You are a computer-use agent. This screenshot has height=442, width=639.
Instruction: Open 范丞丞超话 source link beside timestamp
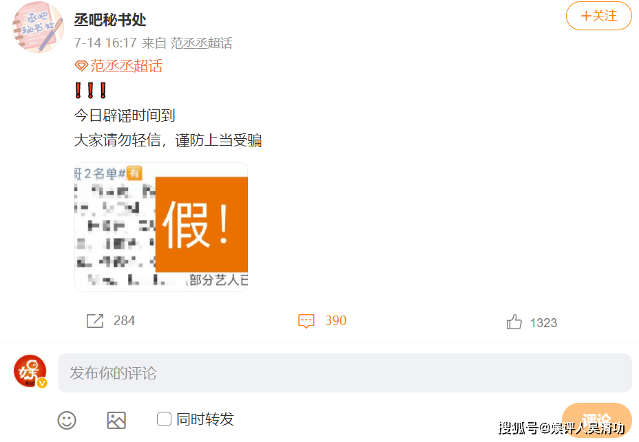[x=201, y=43]
